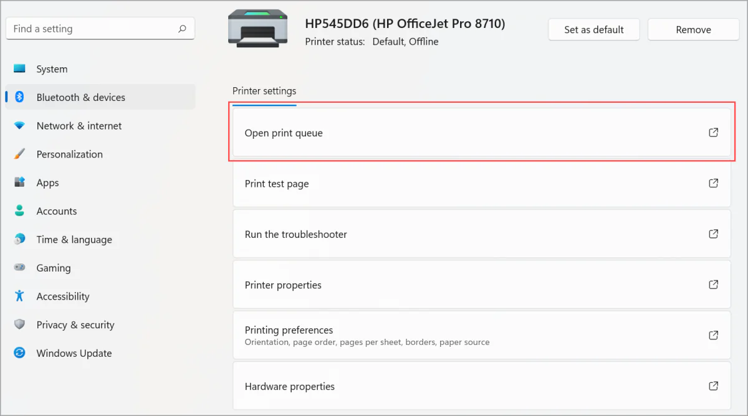Click the arrow icon beside Print test page
Viewport: 748px width, 416px height.
(x=713, y=183)
